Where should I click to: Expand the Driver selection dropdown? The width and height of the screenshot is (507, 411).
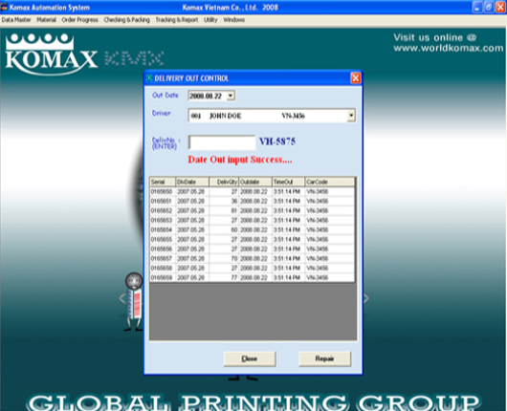pyautogui.click(x=351, y=116)
